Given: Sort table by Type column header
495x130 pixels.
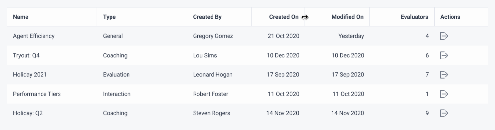Looking at the screenshot, I should click(x=109, y=17).
